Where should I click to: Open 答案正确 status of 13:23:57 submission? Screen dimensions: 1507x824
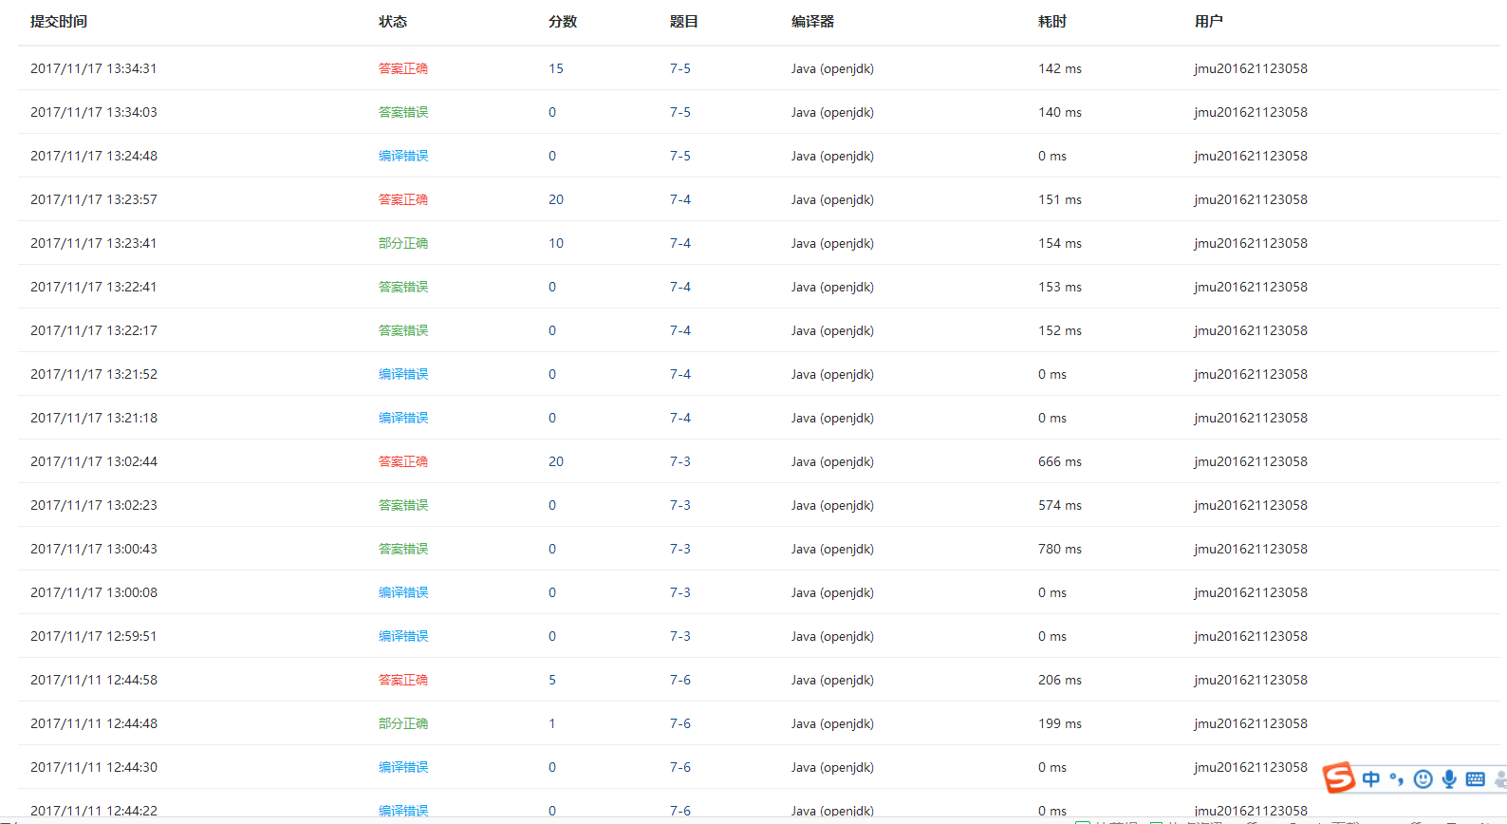coord(403,199)
